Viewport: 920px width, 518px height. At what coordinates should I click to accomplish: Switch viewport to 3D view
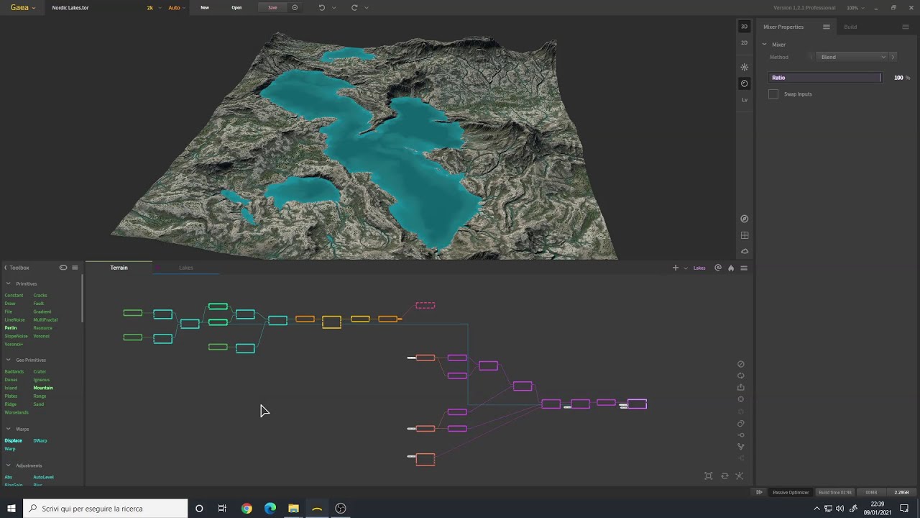[x=744, y=27]
